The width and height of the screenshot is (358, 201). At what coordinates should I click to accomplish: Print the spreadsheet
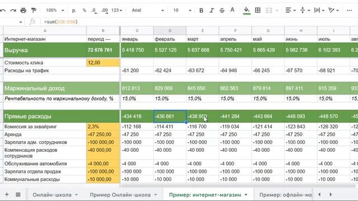tap(23, 10)
